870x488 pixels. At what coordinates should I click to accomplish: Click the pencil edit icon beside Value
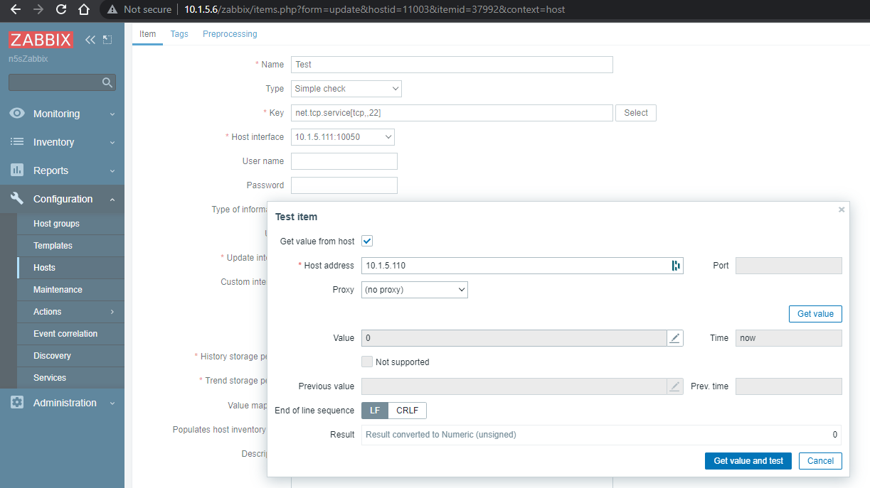coord(674,338)
